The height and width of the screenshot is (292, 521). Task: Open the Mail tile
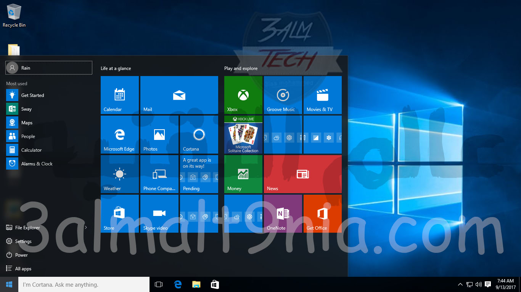click(179, 95)
